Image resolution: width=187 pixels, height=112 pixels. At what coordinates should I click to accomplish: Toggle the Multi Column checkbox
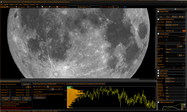(175, 9)
